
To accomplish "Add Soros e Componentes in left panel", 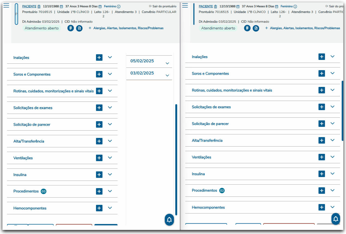I will [x=99, y=74].
